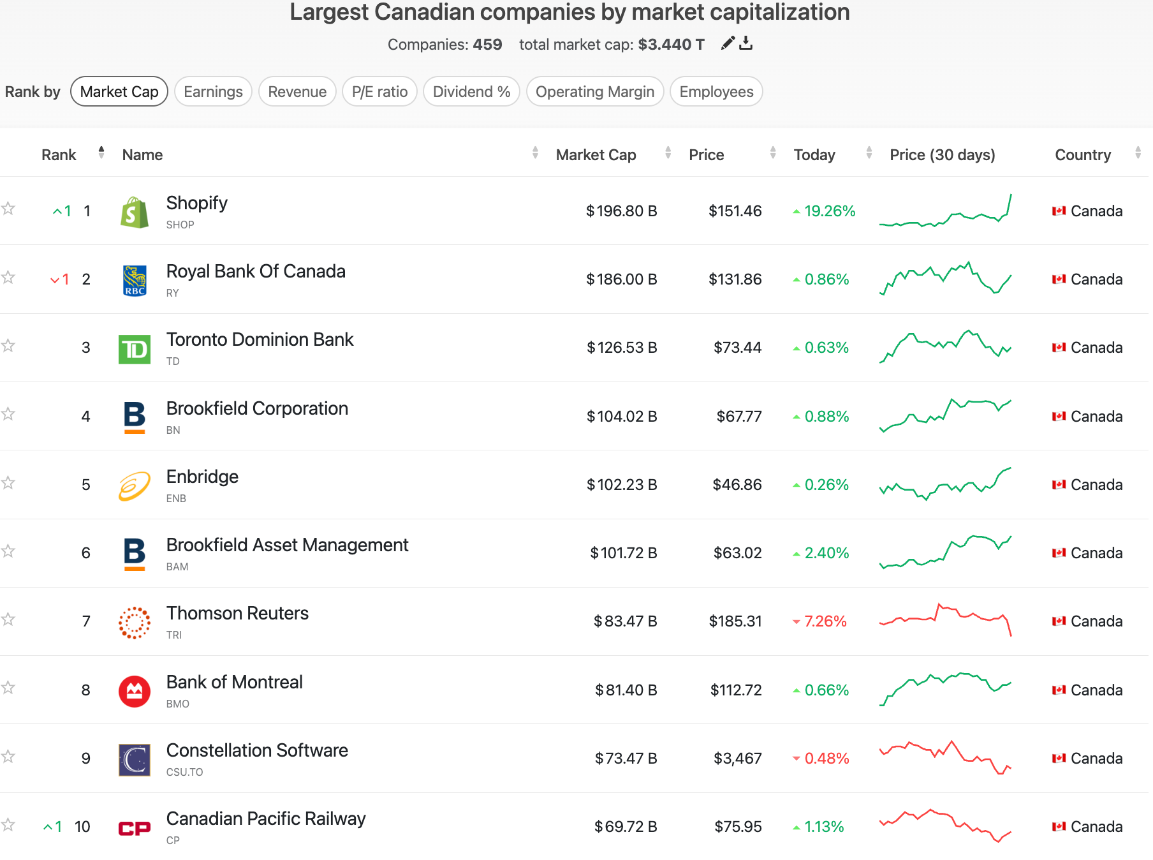This screenshot has height=860, width=1153.
Task: Toggle favorite star for Bank of Montreal
Action: (8, 688)
